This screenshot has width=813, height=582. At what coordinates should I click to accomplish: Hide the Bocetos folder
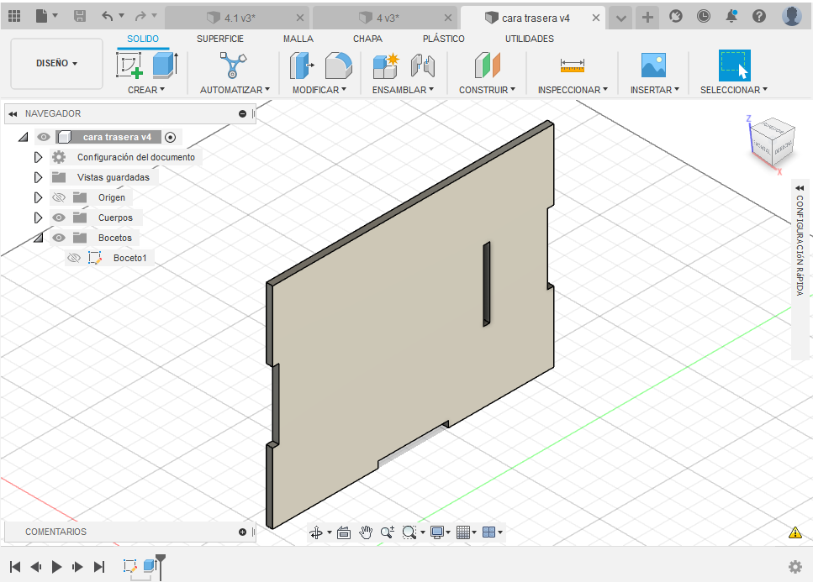(x=59, y=238)
